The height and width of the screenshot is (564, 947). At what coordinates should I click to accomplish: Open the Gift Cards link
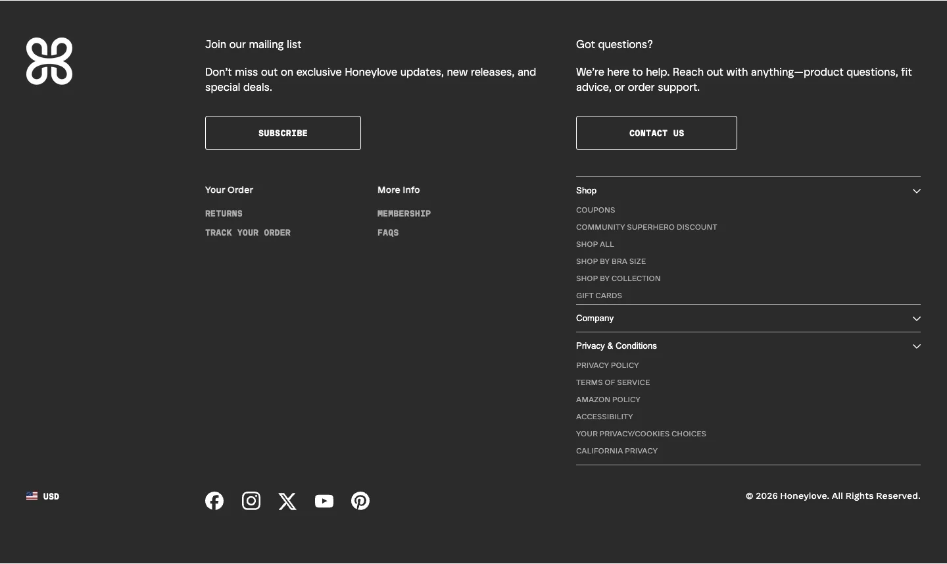coord(599,295)
